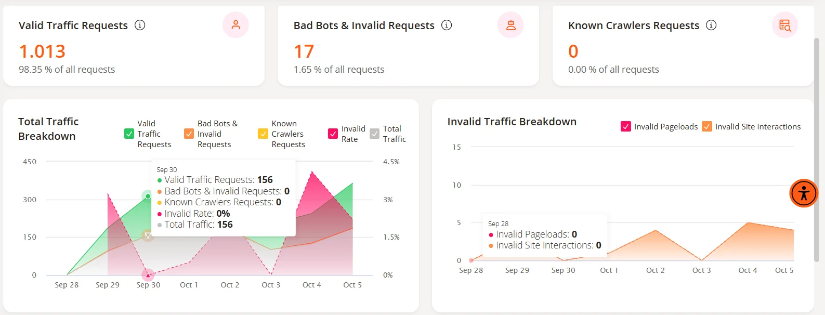Click info icon beside Bad Bots & Invalid Requests
Image resolution: width=825 pixels, height=315 pixels.
coord(447,25)
